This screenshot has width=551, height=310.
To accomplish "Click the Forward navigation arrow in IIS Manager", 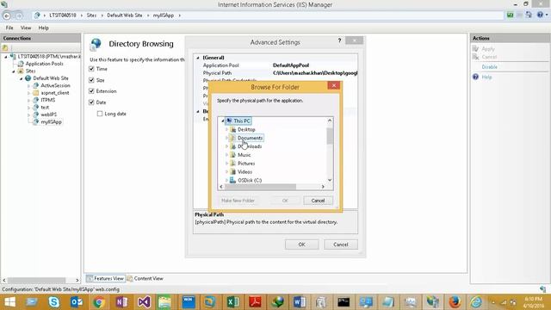I will (19, 15).
